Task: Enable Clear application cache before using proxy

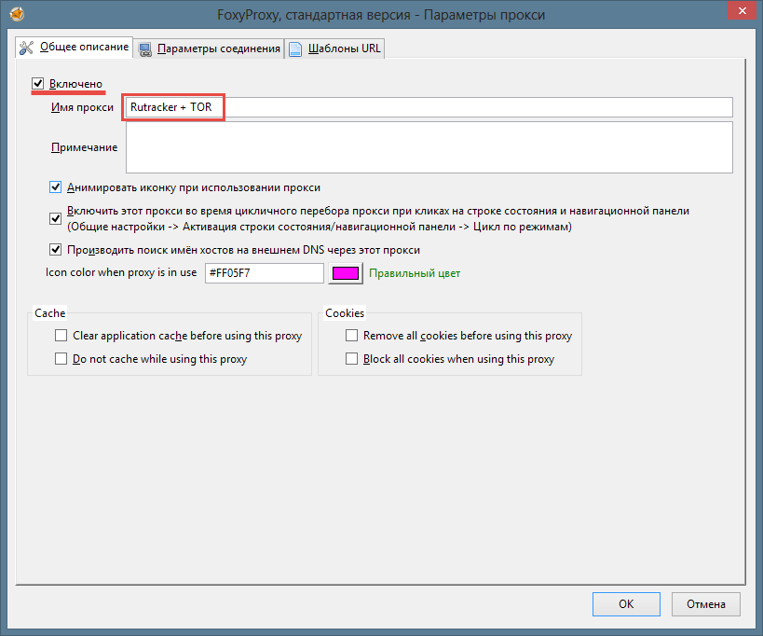Action: (x=61, y=336)
